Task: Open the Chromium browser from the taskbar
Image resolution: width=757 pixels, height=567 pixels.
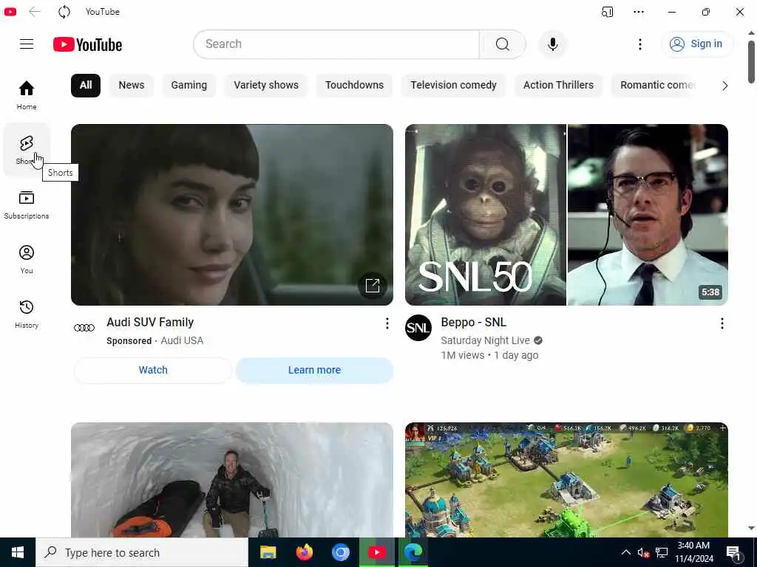Action: (340, 552)
